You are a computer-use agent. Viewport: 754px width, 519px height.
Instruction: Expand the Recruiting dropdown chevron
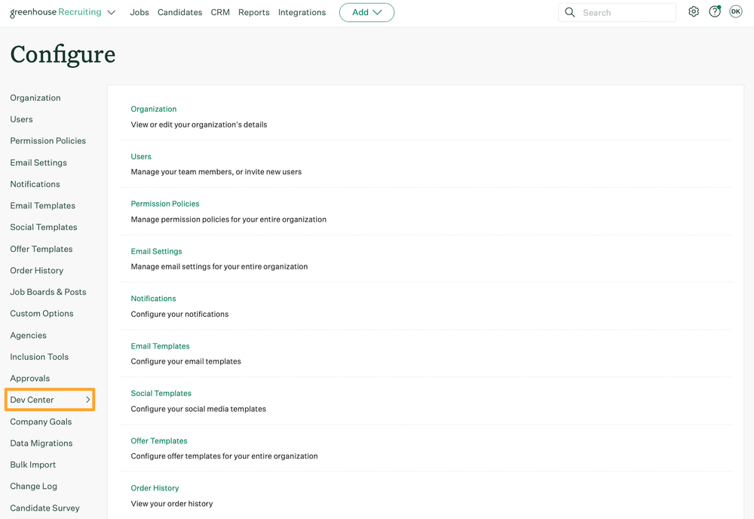pos(110,12)
